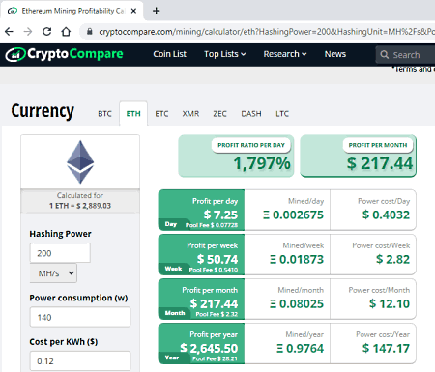Expand the Top Lists menu
The image size is (435, 372).
[x=225, y=54]
